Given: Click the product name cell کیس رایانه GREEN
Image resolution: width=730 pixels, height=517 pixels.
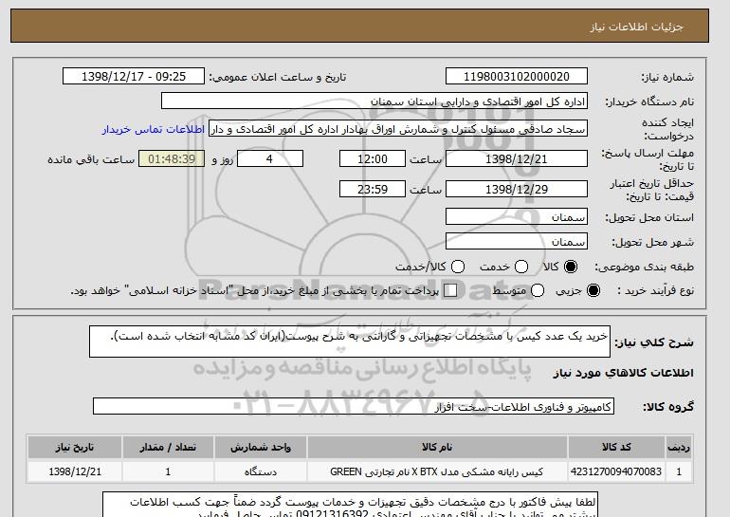Looking at the screenshot, I should 437,471.
